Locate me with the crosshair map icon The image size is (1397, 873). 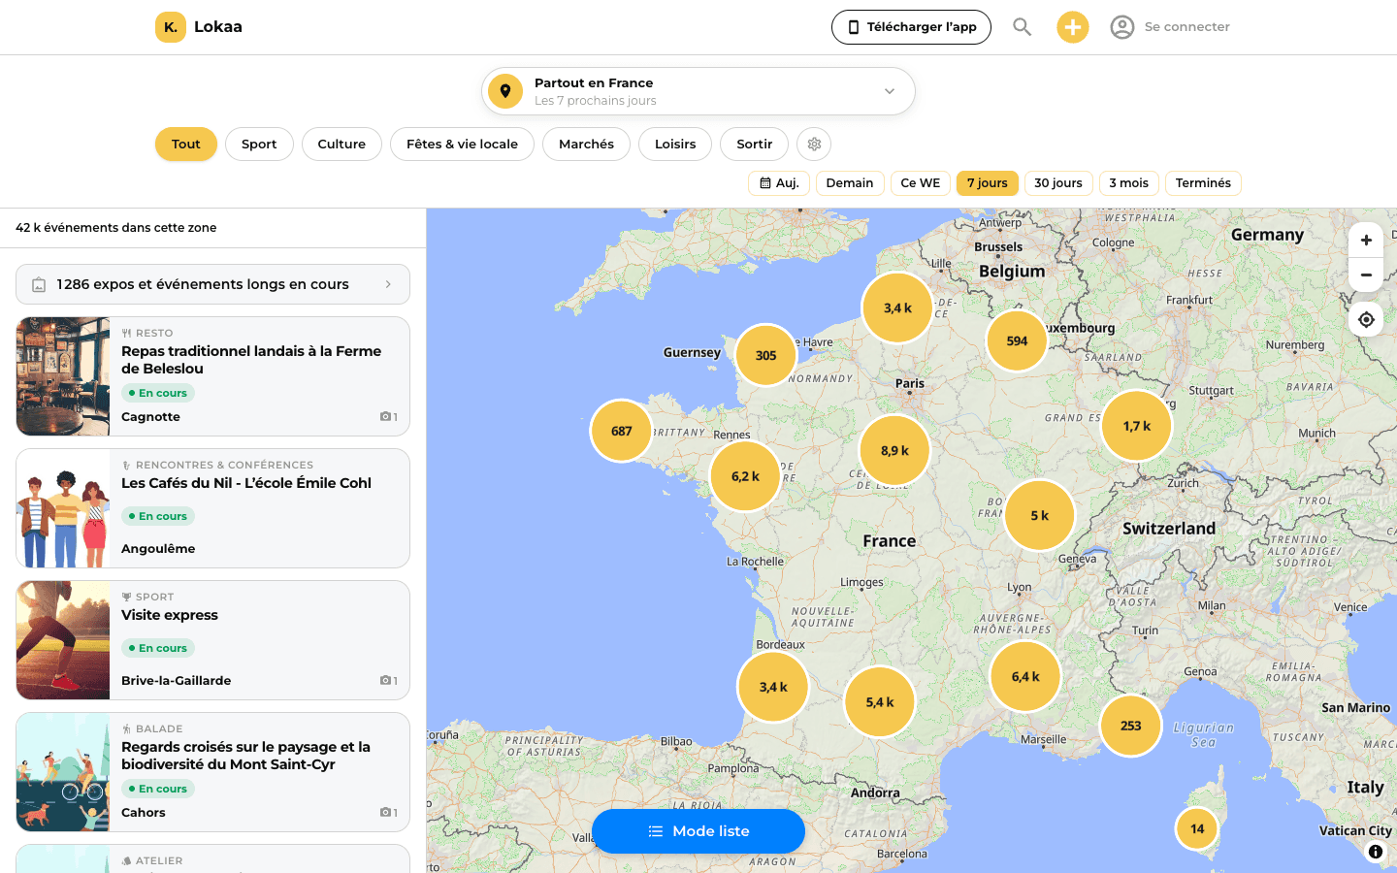pyautogui.click(x=1366, y=319)
